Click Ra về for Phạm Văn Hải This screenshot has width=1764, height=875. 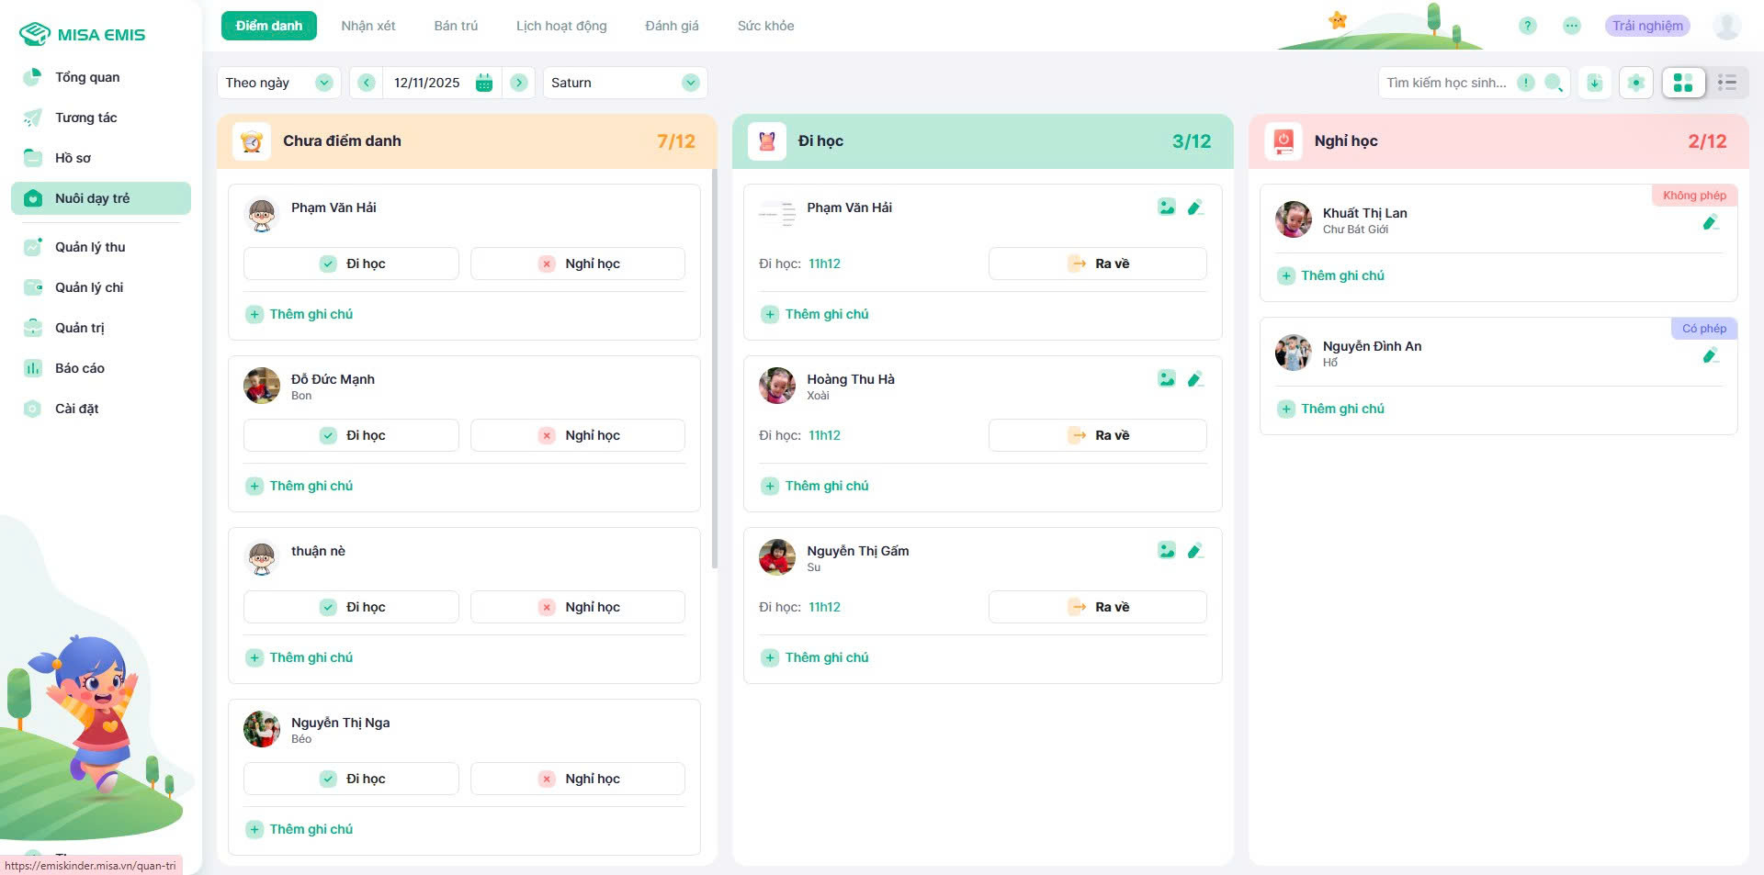pos(1097,264)
